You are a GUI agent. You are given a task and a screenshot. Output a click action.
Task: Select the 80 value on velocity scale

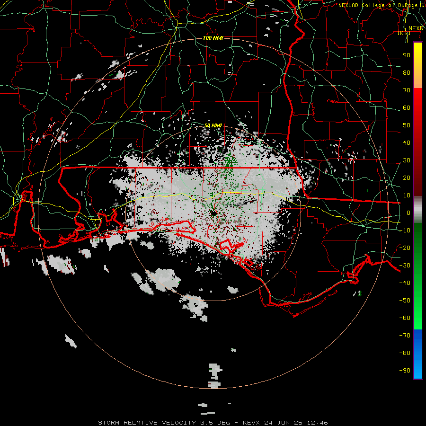coord(407,73)
